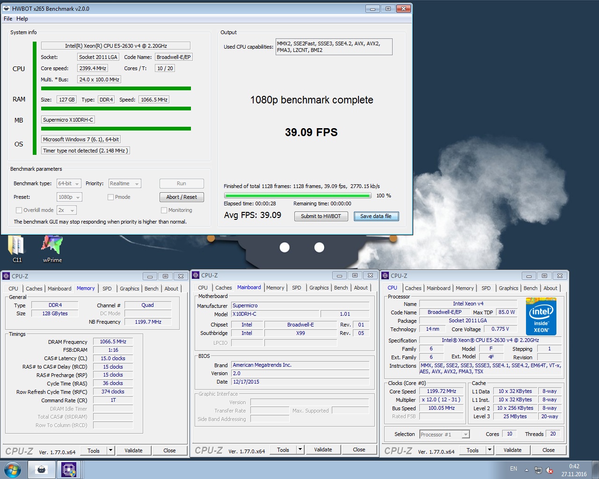Open the Priority Realtime dropdown
The width and height of the screenshot is (599, 479).
tap(124, 183)
